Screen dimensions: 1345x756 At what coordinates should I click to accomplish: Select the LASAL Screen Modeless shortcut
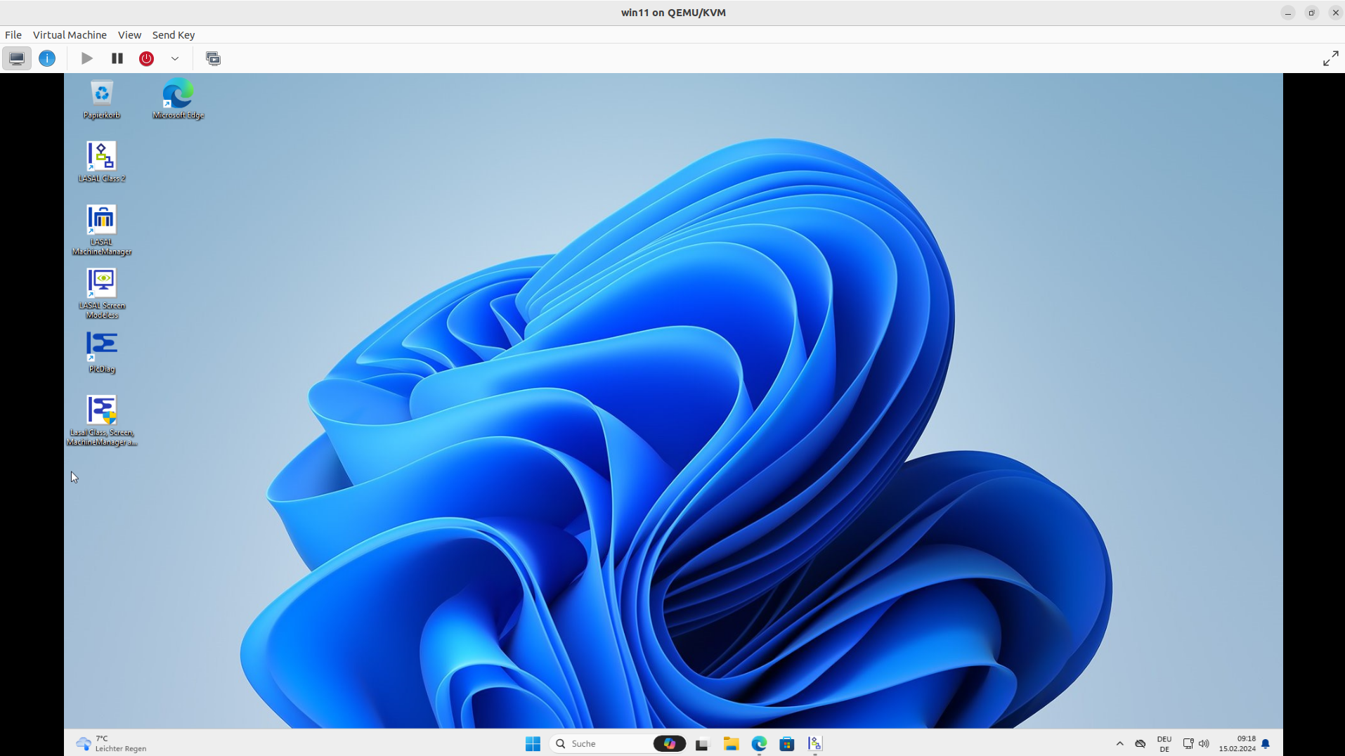(x=102, y=292)
